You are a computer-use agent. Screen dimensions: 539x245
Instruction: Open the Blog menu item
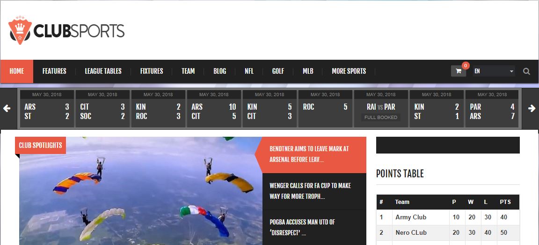(x=219, y=71)
